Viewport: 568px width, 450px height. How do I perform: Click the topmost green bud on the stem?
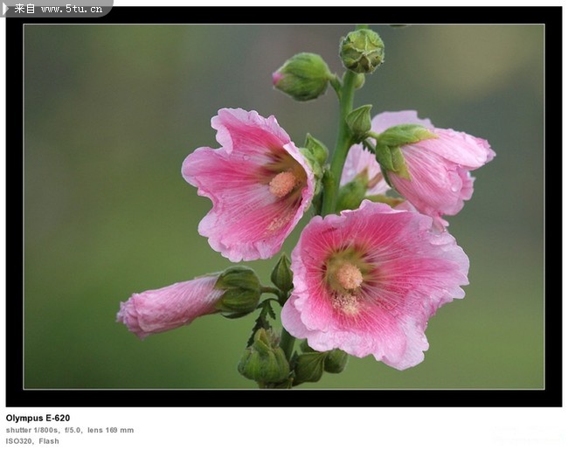pos(362,51)
